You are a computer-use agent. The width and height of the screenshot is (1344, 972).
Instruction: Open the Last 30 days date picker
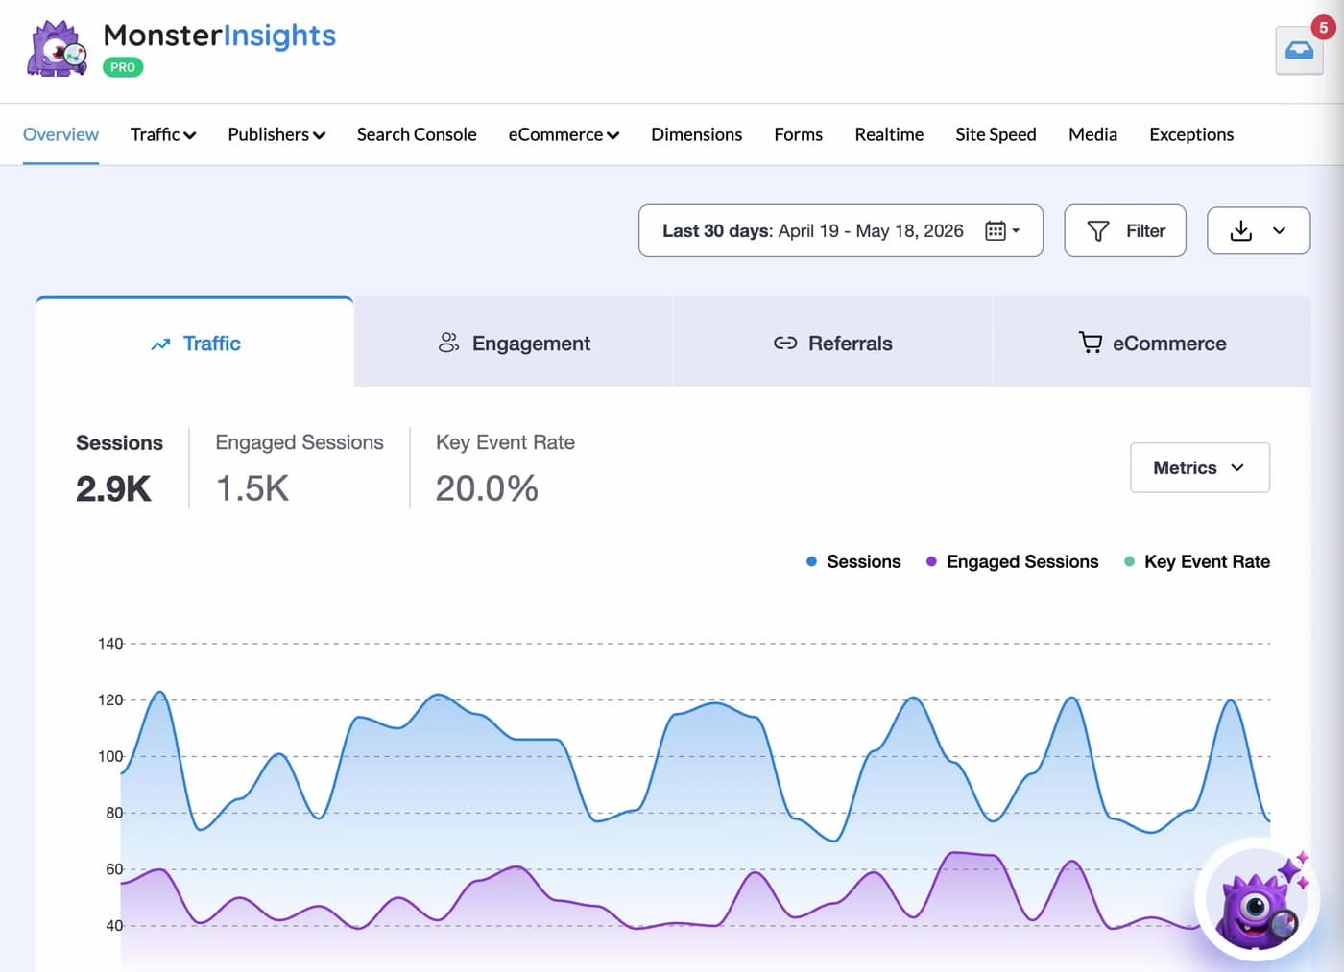841,230
